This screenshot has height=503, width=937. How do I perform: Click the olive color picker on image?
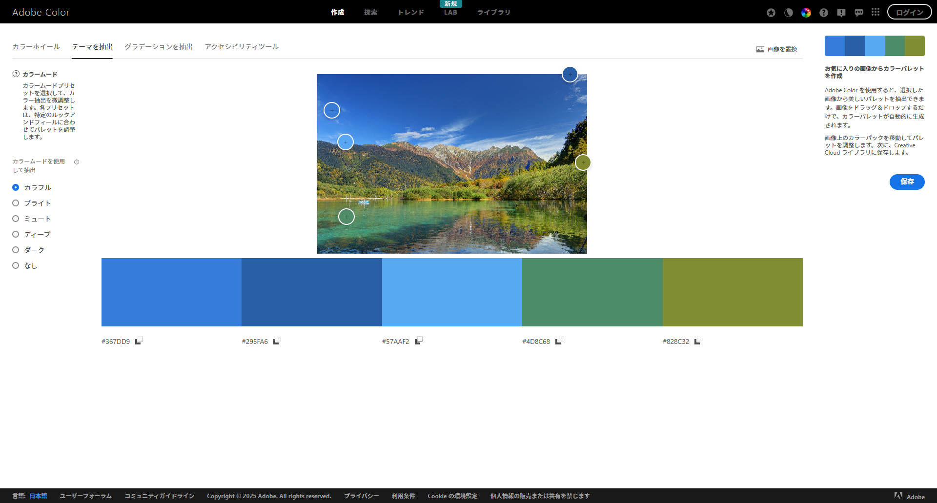583,162
